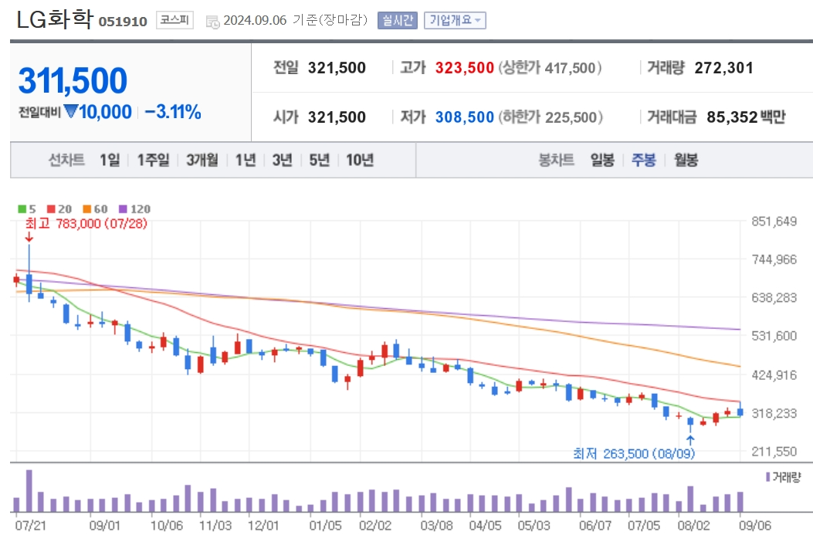Click the LG화학 stock name
The width and height of the screenshot is (813, 549).
[x=55, y=19]
